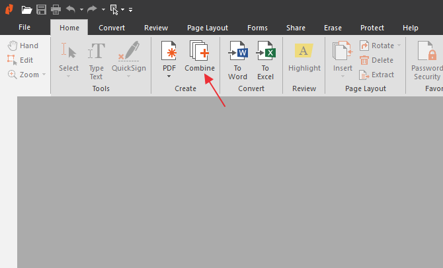443x268 pixels.
Task: Switch to the Share tab
Action: [x=296, y=28]
